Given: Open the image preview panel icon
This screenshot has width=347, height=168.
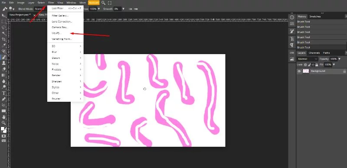Looking at the screenshot, I should point(292,59).
